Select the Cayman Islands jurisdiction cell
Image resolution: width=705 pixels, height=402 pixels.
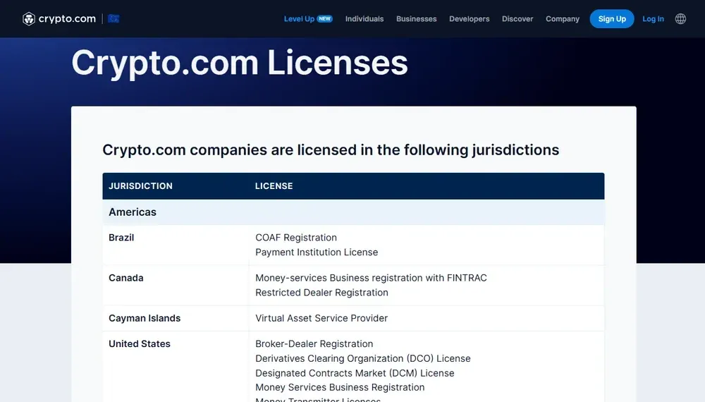click(176, 318)
